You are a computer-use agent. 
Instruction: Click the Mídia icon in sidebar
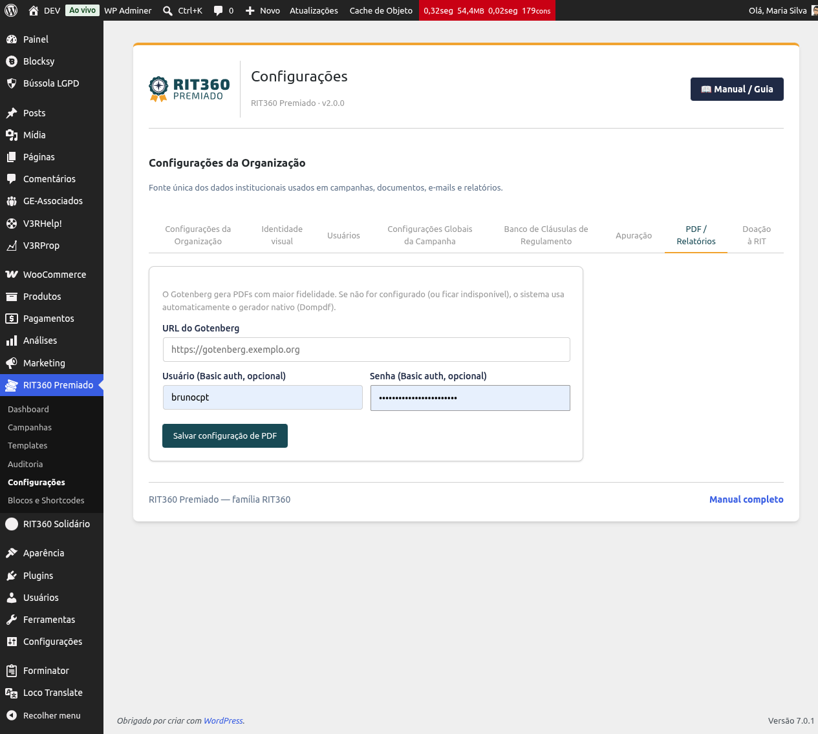[12, 135]
